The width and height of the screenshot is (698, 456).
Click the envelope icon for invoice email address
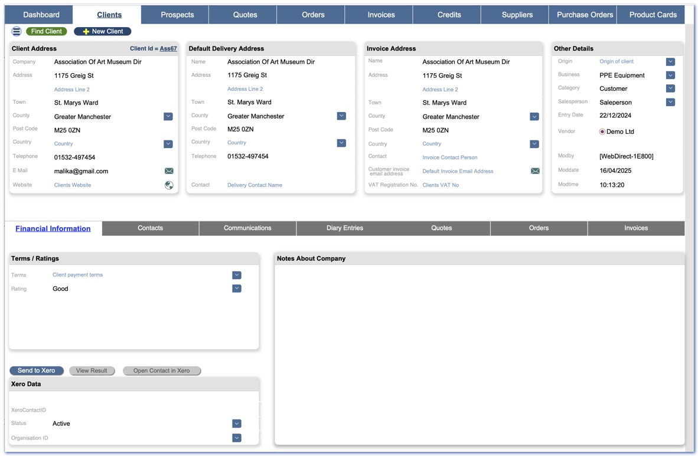point(535,171)
